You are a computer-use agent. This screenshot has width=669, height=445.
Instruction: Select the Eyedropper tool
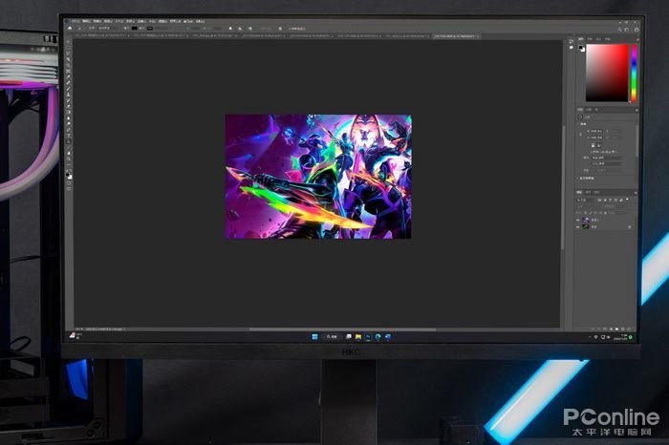click(69, 76)
